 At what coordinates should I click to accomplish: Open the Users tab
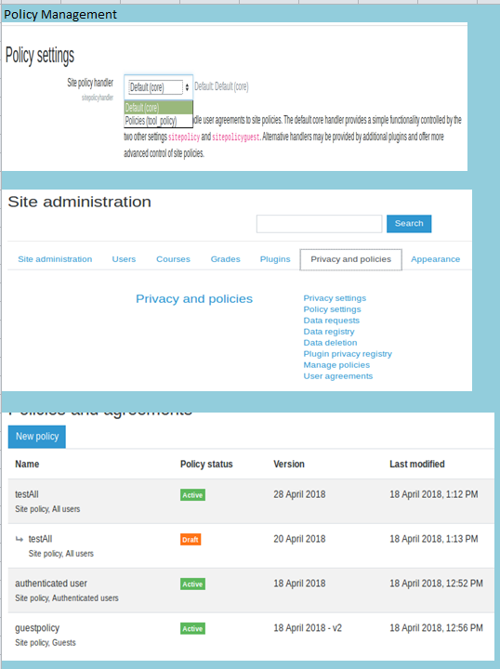coord(124,259)
